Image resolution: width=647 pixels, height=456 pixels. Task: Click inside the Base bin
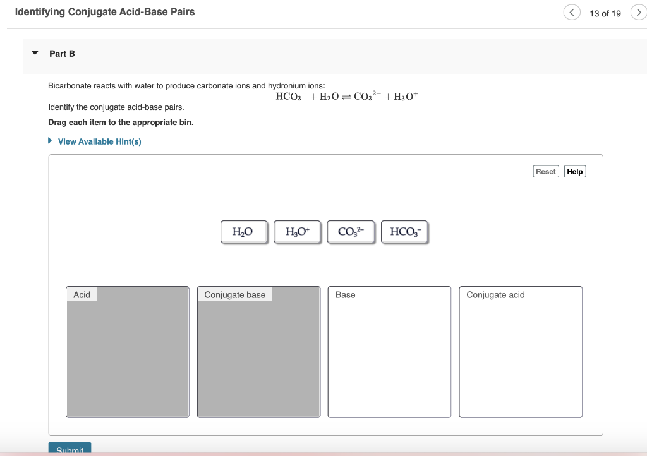389,354
